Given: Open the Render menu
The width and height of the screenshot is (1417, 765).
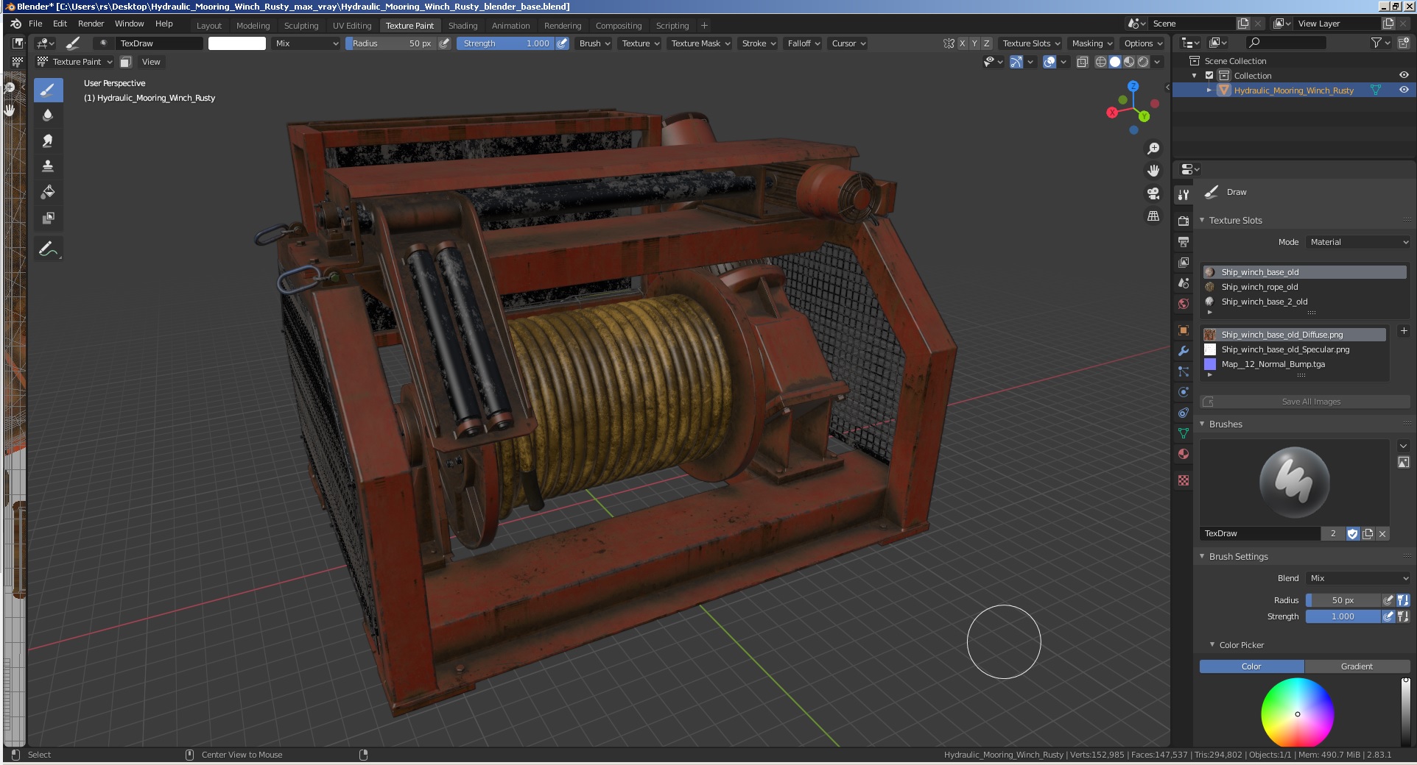Looking at the screenshot, I should point(91,24).
